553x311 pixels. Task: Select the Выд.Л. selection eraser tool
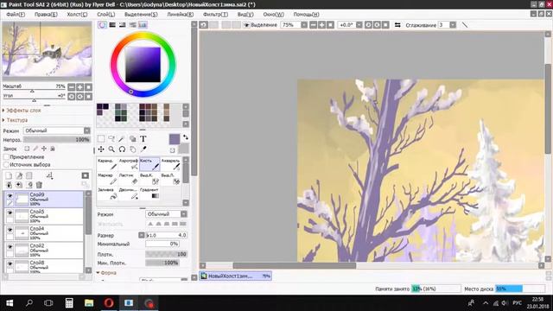171,179
